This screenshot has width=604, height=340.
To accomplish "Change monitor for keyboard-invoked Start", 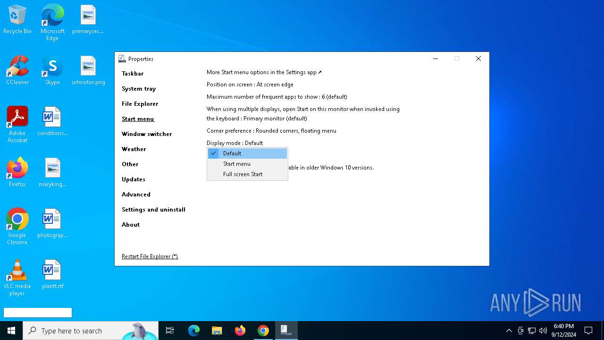I will (303, 114).
